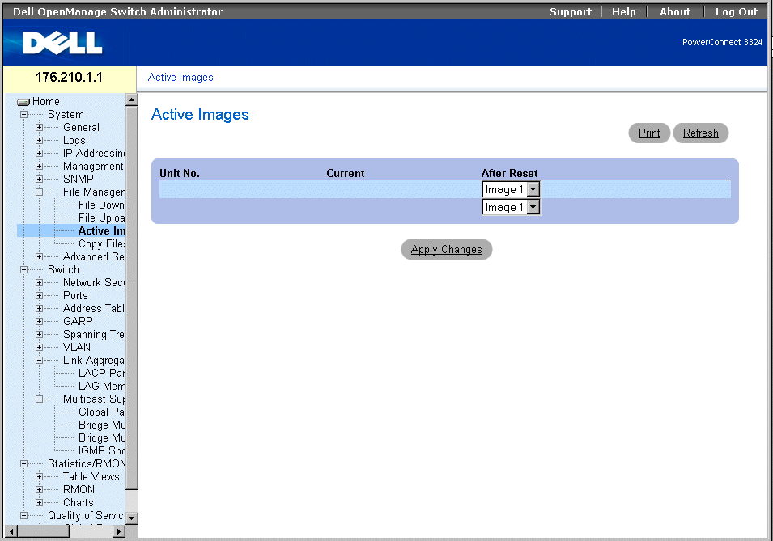The height and width of the screenshot is (541, 773).
Task: Open Home in the tree
Action: point(46,102)
